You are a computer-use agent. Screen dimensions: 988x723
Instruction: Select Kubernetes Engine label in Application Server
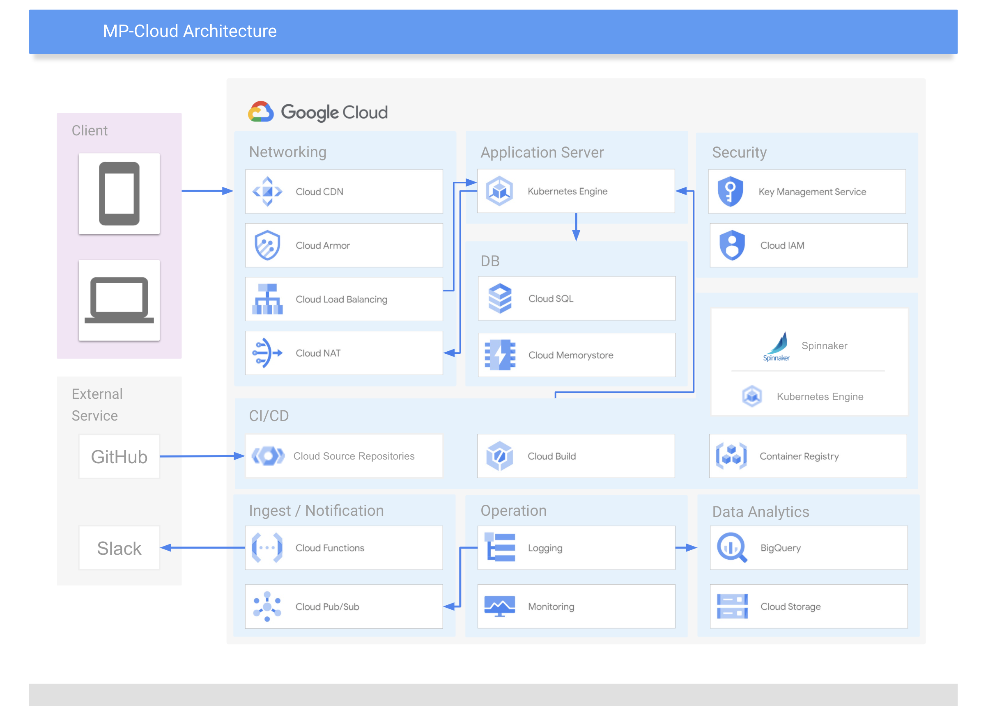click(567, 191)
